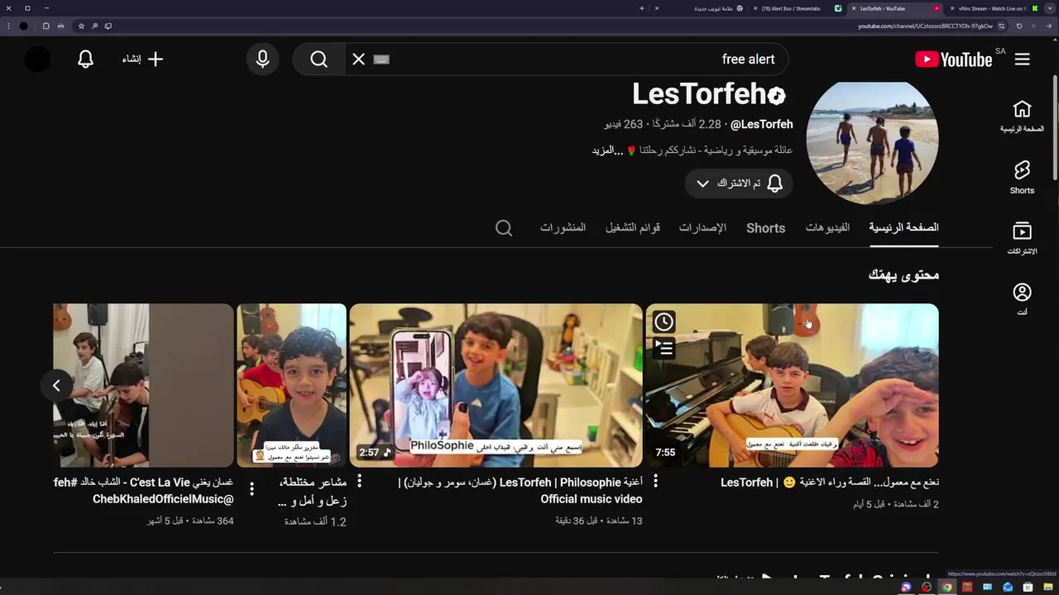The width and height of the screenshot is (1059, 595).
Task: Open the channel Shorts tab
Action: coord(765,228)
